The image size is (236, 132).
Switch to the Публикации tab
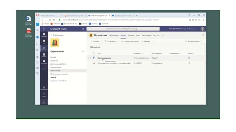point(114,35)
